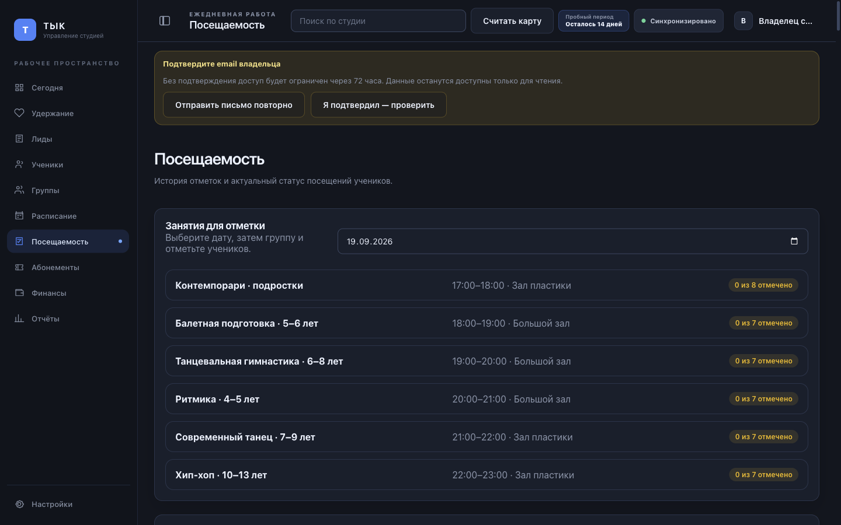Navigate to Финансы
The image size is (841, 525).
coord(68,293)
